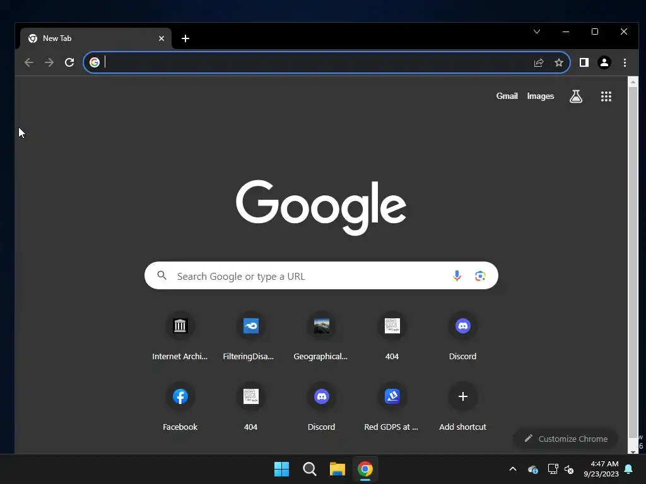Open the profile avatar menu
The image size is (646, 484).
coord(604,62)
